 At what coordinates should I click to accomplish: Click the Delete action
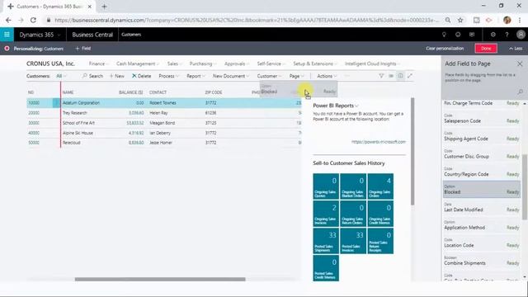[x=141, y=76]
